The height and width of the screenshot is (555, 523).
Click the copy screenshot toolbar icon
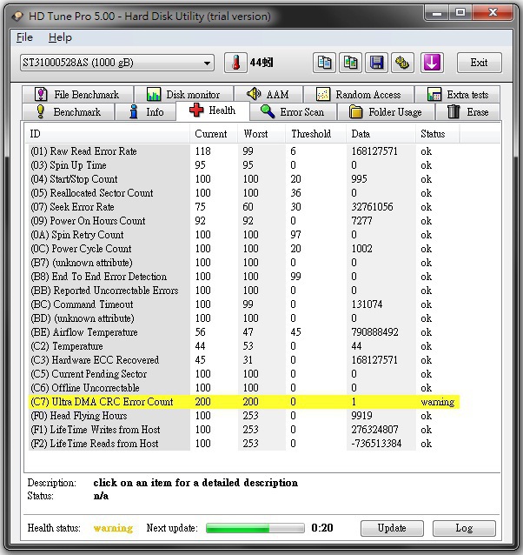pyautogui.click(x=350, y=63)
